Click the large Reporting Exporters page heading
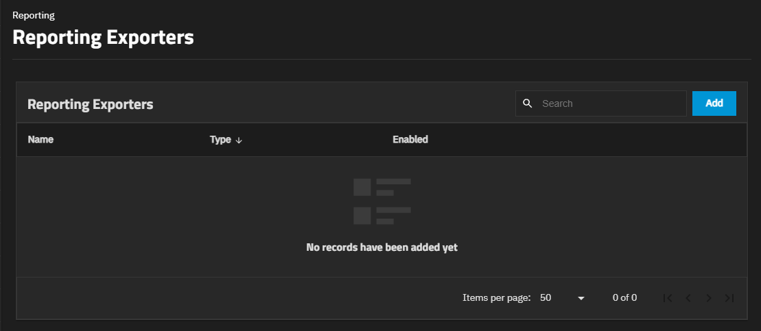 click(x=103, y=38)
